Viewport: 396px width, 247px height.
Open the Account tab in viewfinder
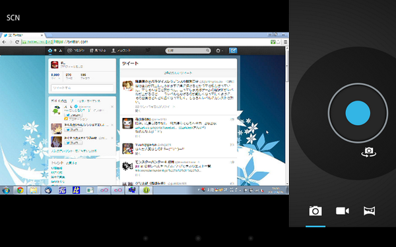point(121,51)
